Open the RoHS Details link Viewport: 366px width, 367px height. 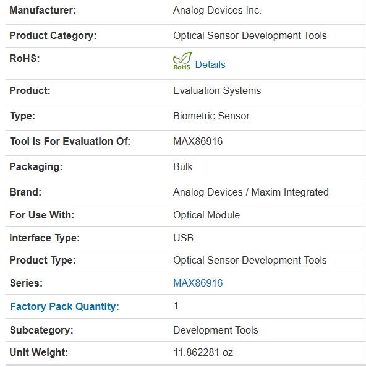point(210,64)
